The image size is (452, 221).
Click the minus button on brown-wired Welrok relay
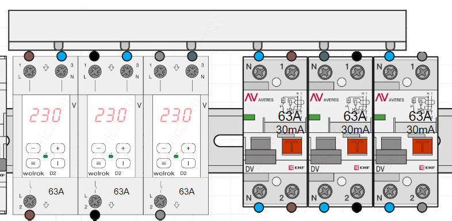(x=33, y=148)
